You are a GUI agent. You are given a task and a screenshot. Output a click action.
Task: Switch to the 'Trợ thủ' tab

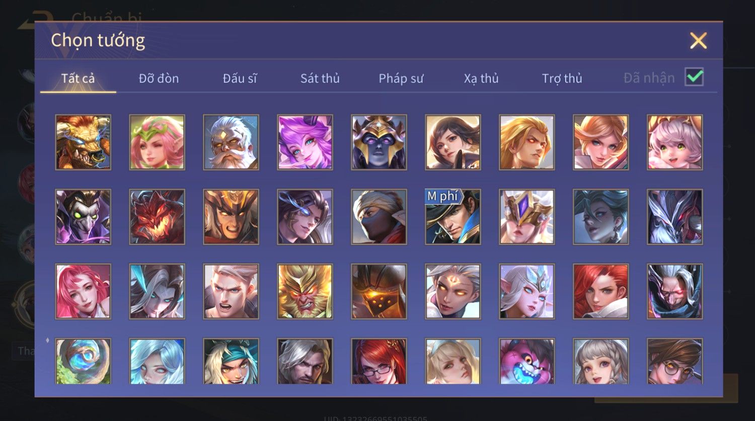pos(562,78)
